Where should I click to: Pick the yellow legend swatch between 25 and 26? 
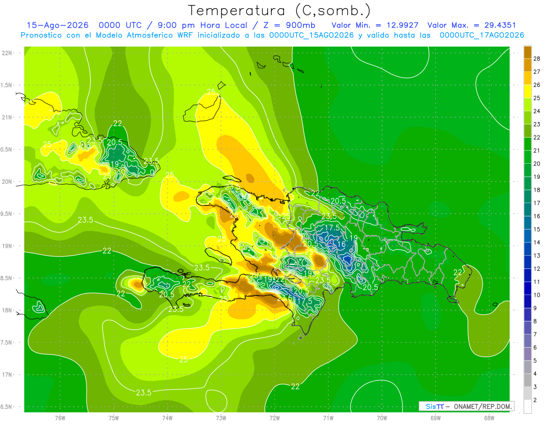pyautogui.click(x=527, y=91)
